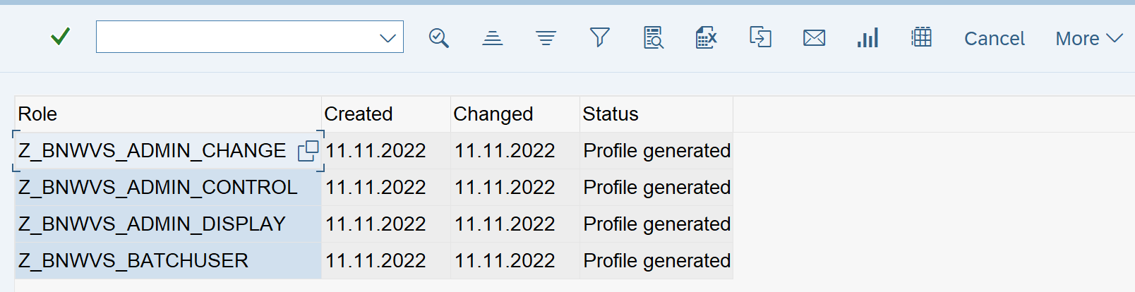Expand the command field dropdown arrow
Image resolution: width=1135 pixels, height=292 pixels.
pyautogui.click(x=388, y=38)
